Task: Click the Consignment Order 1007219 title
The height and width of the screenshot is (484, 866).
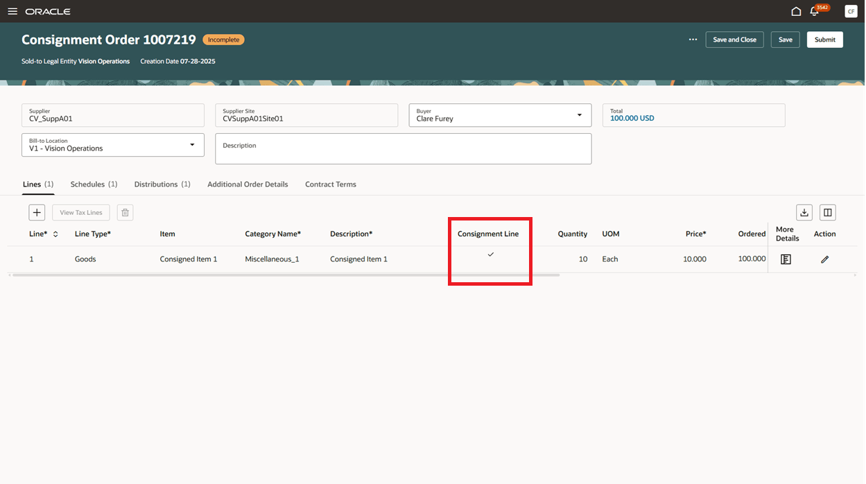Action: pyautogui.click(x=109, y=40)
